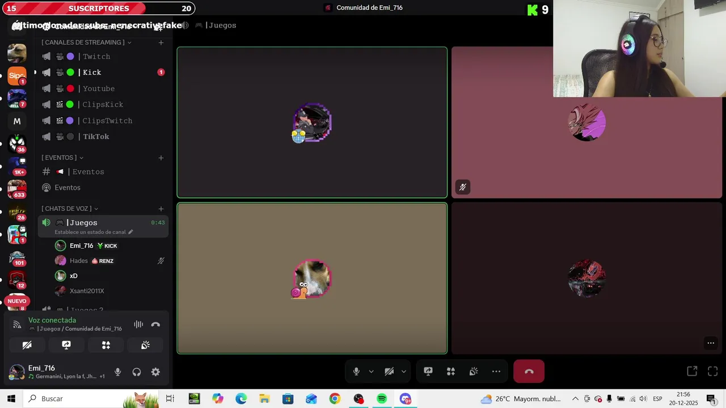Add a channel to CANALES DE STREAMING
The height and width of the screenshot is (408, 726).
click(x=161, y=42)
